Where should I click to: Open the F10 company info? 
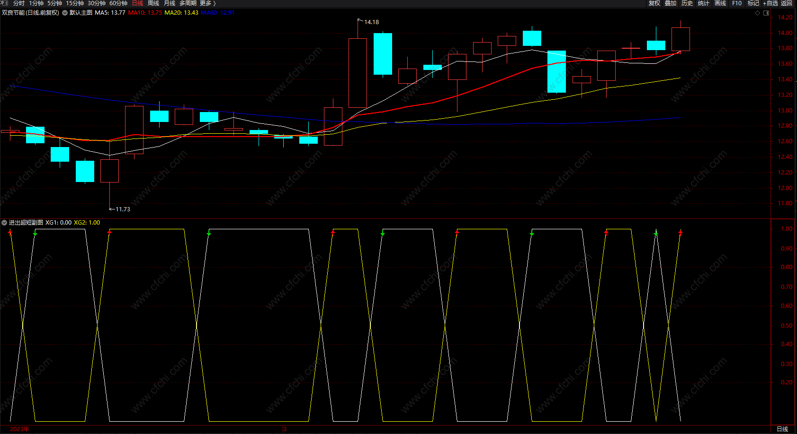737,3
